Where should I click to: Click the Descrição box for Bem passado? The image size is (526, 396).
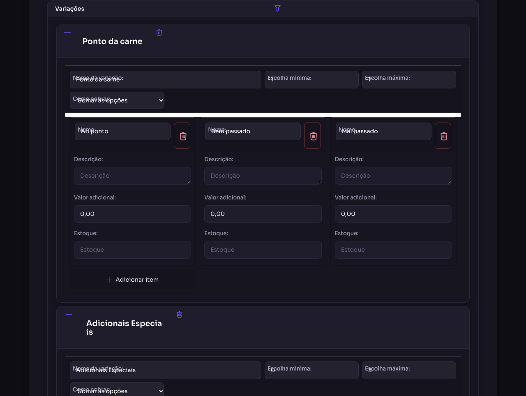tap(263, 176)
